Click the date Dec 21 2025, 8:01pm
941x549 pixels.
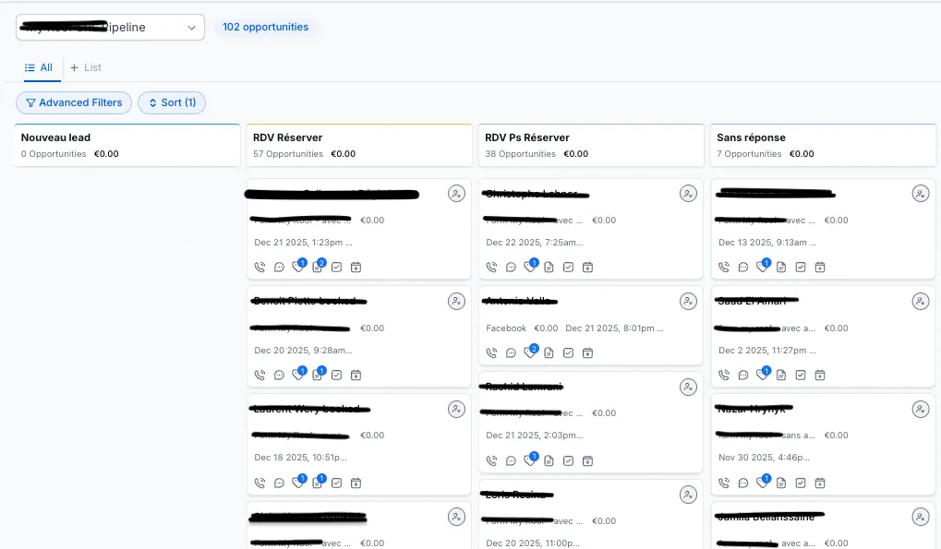coord(614,328)
